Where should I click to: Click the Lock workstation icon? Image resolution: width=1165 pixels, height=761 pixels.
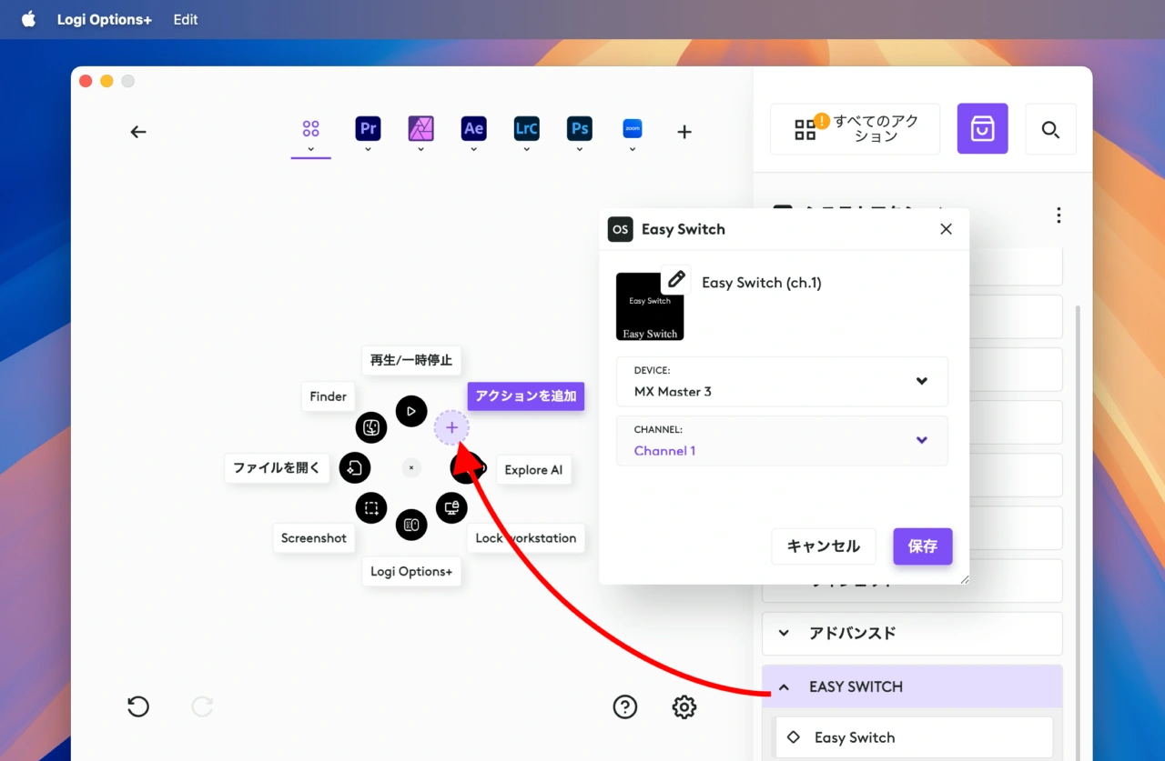point(451,507)
